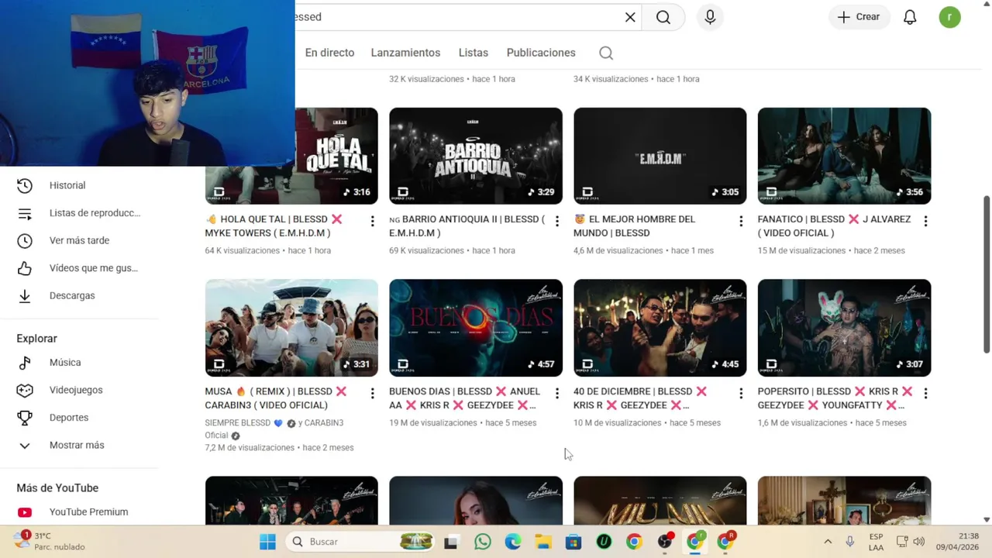Open Microsoft Store from the taskbar

click(573, 542)
